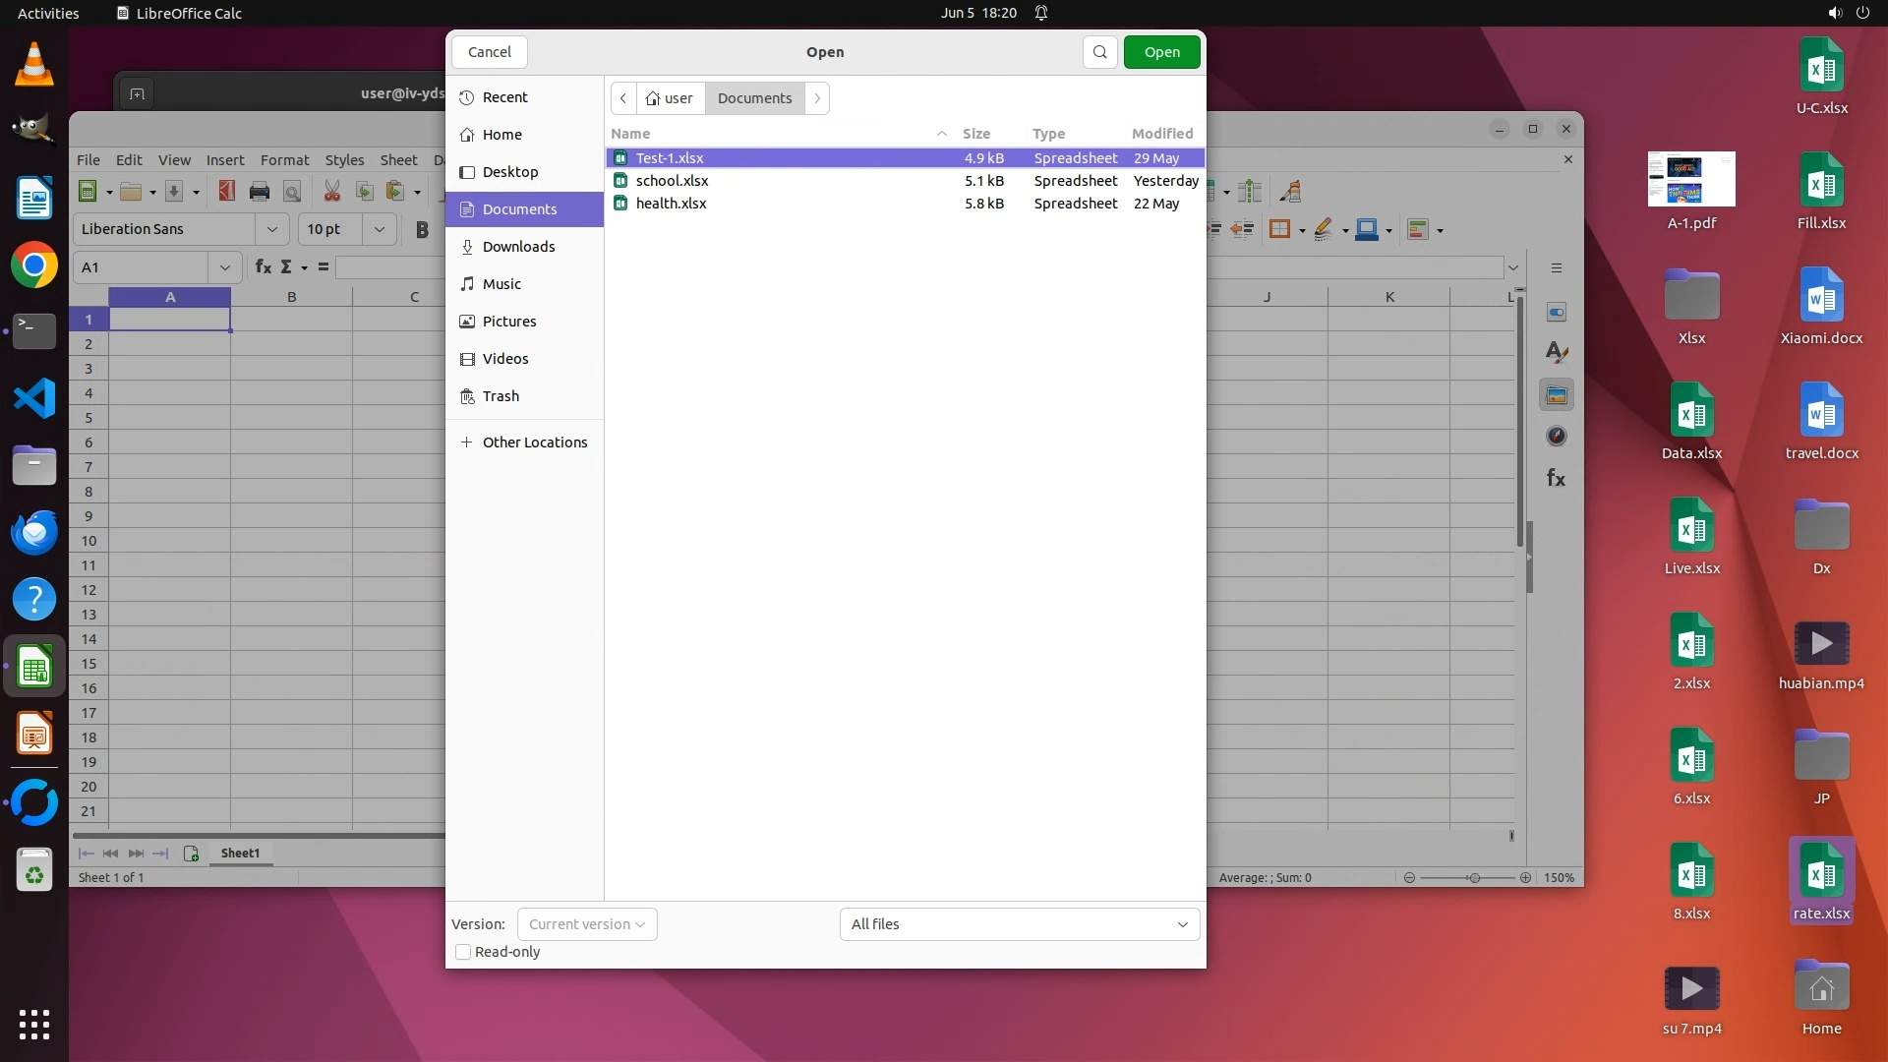Expand the All files filter dropdown
Image resolution: width=1888 pixels, height=1062 pixels.
1019,924
